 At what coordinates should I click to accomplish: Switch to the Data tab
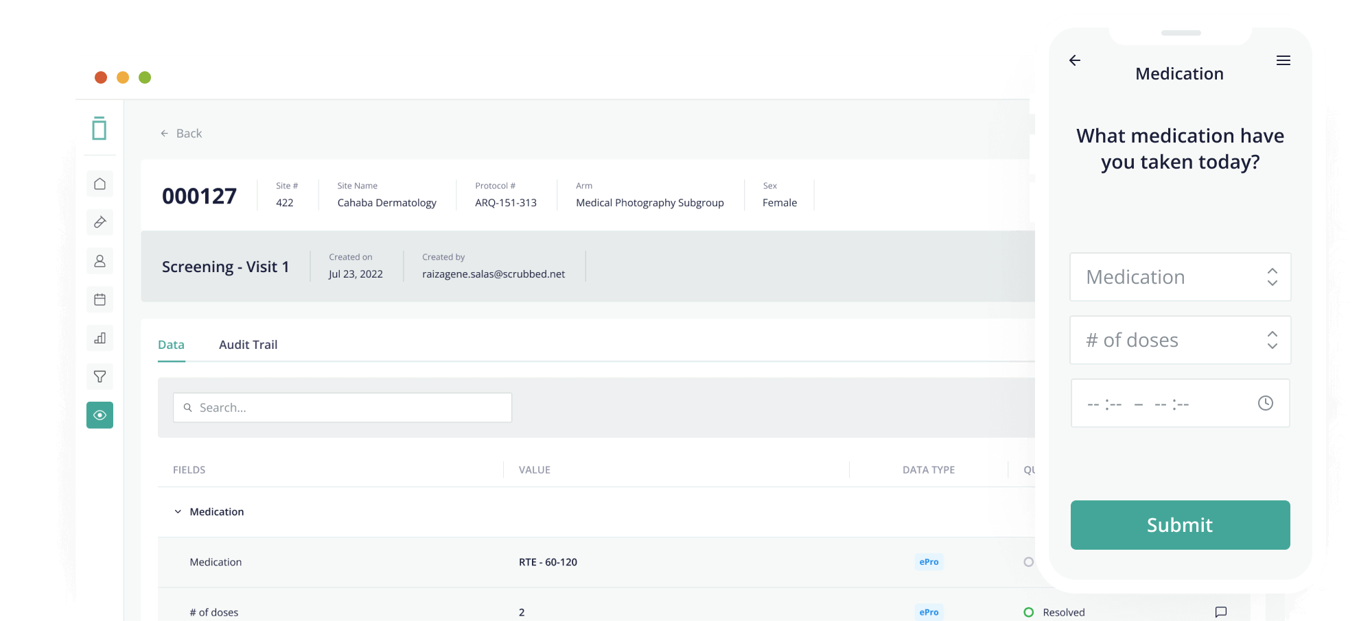[x=171, y=345]
